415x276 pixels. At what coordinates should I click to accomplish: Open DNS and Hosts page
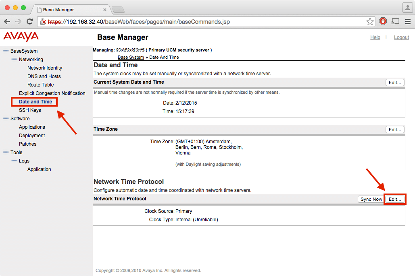(x=44, y=76)
